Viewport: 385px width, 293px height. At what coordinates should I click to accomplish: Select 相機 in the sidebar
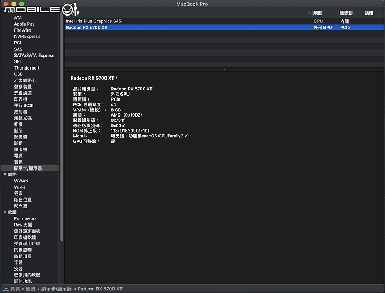tap(18, 124)
